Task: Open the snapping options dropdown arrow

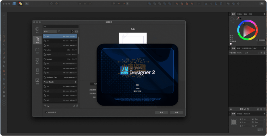Action: pos(127,4)
